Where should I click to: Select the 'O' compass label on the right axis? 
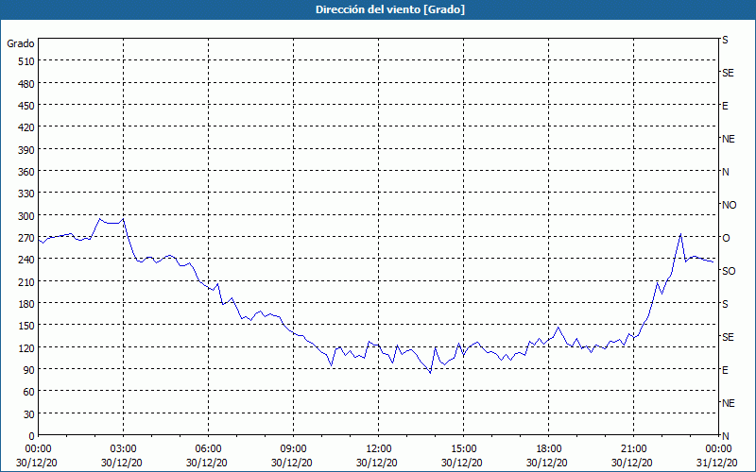726,238
